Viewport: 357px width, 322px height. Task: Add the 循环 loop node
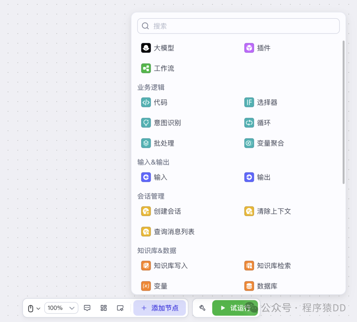point(257,123)
